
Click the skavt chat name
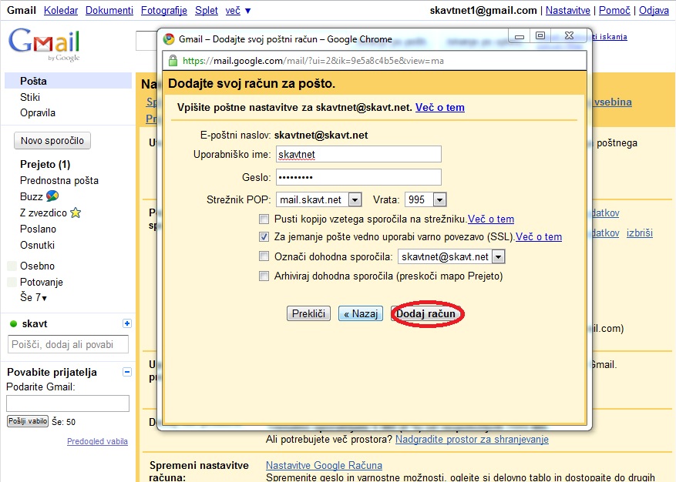(35, 324)
